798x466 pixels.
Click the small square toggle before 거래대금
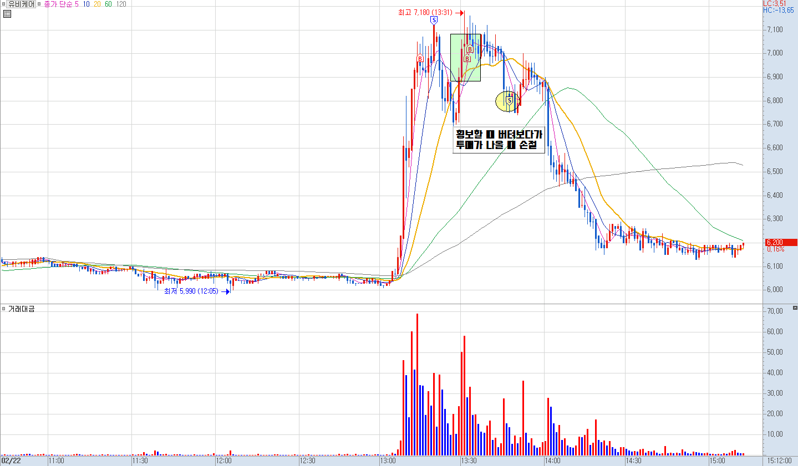pos(3,309)
